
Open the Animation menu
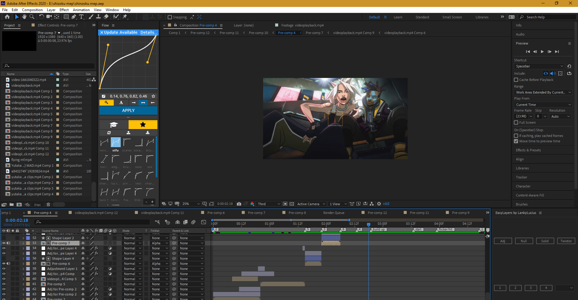point(81,10)
